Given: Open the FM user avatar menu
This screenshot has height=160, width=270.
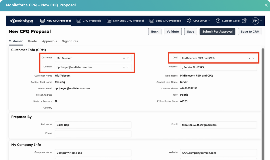Looking at the screenshot, I should click(x=255, y=21).
